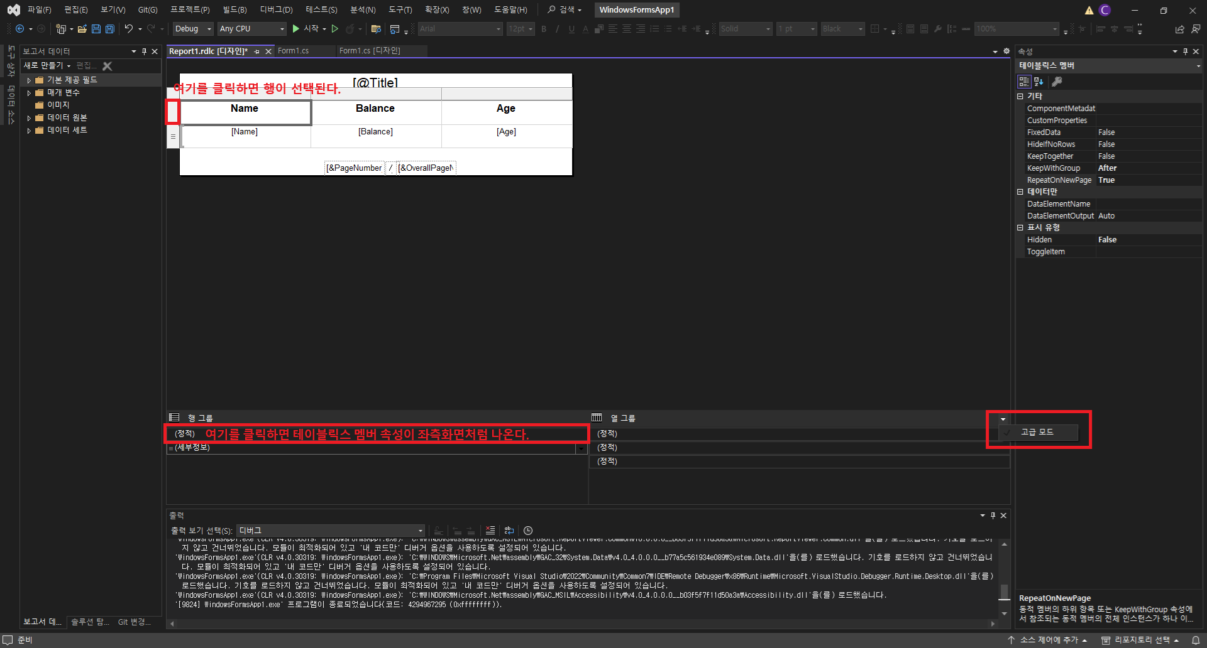
Task: Click Clear All icon in Output panel
Action: [490, 531]
